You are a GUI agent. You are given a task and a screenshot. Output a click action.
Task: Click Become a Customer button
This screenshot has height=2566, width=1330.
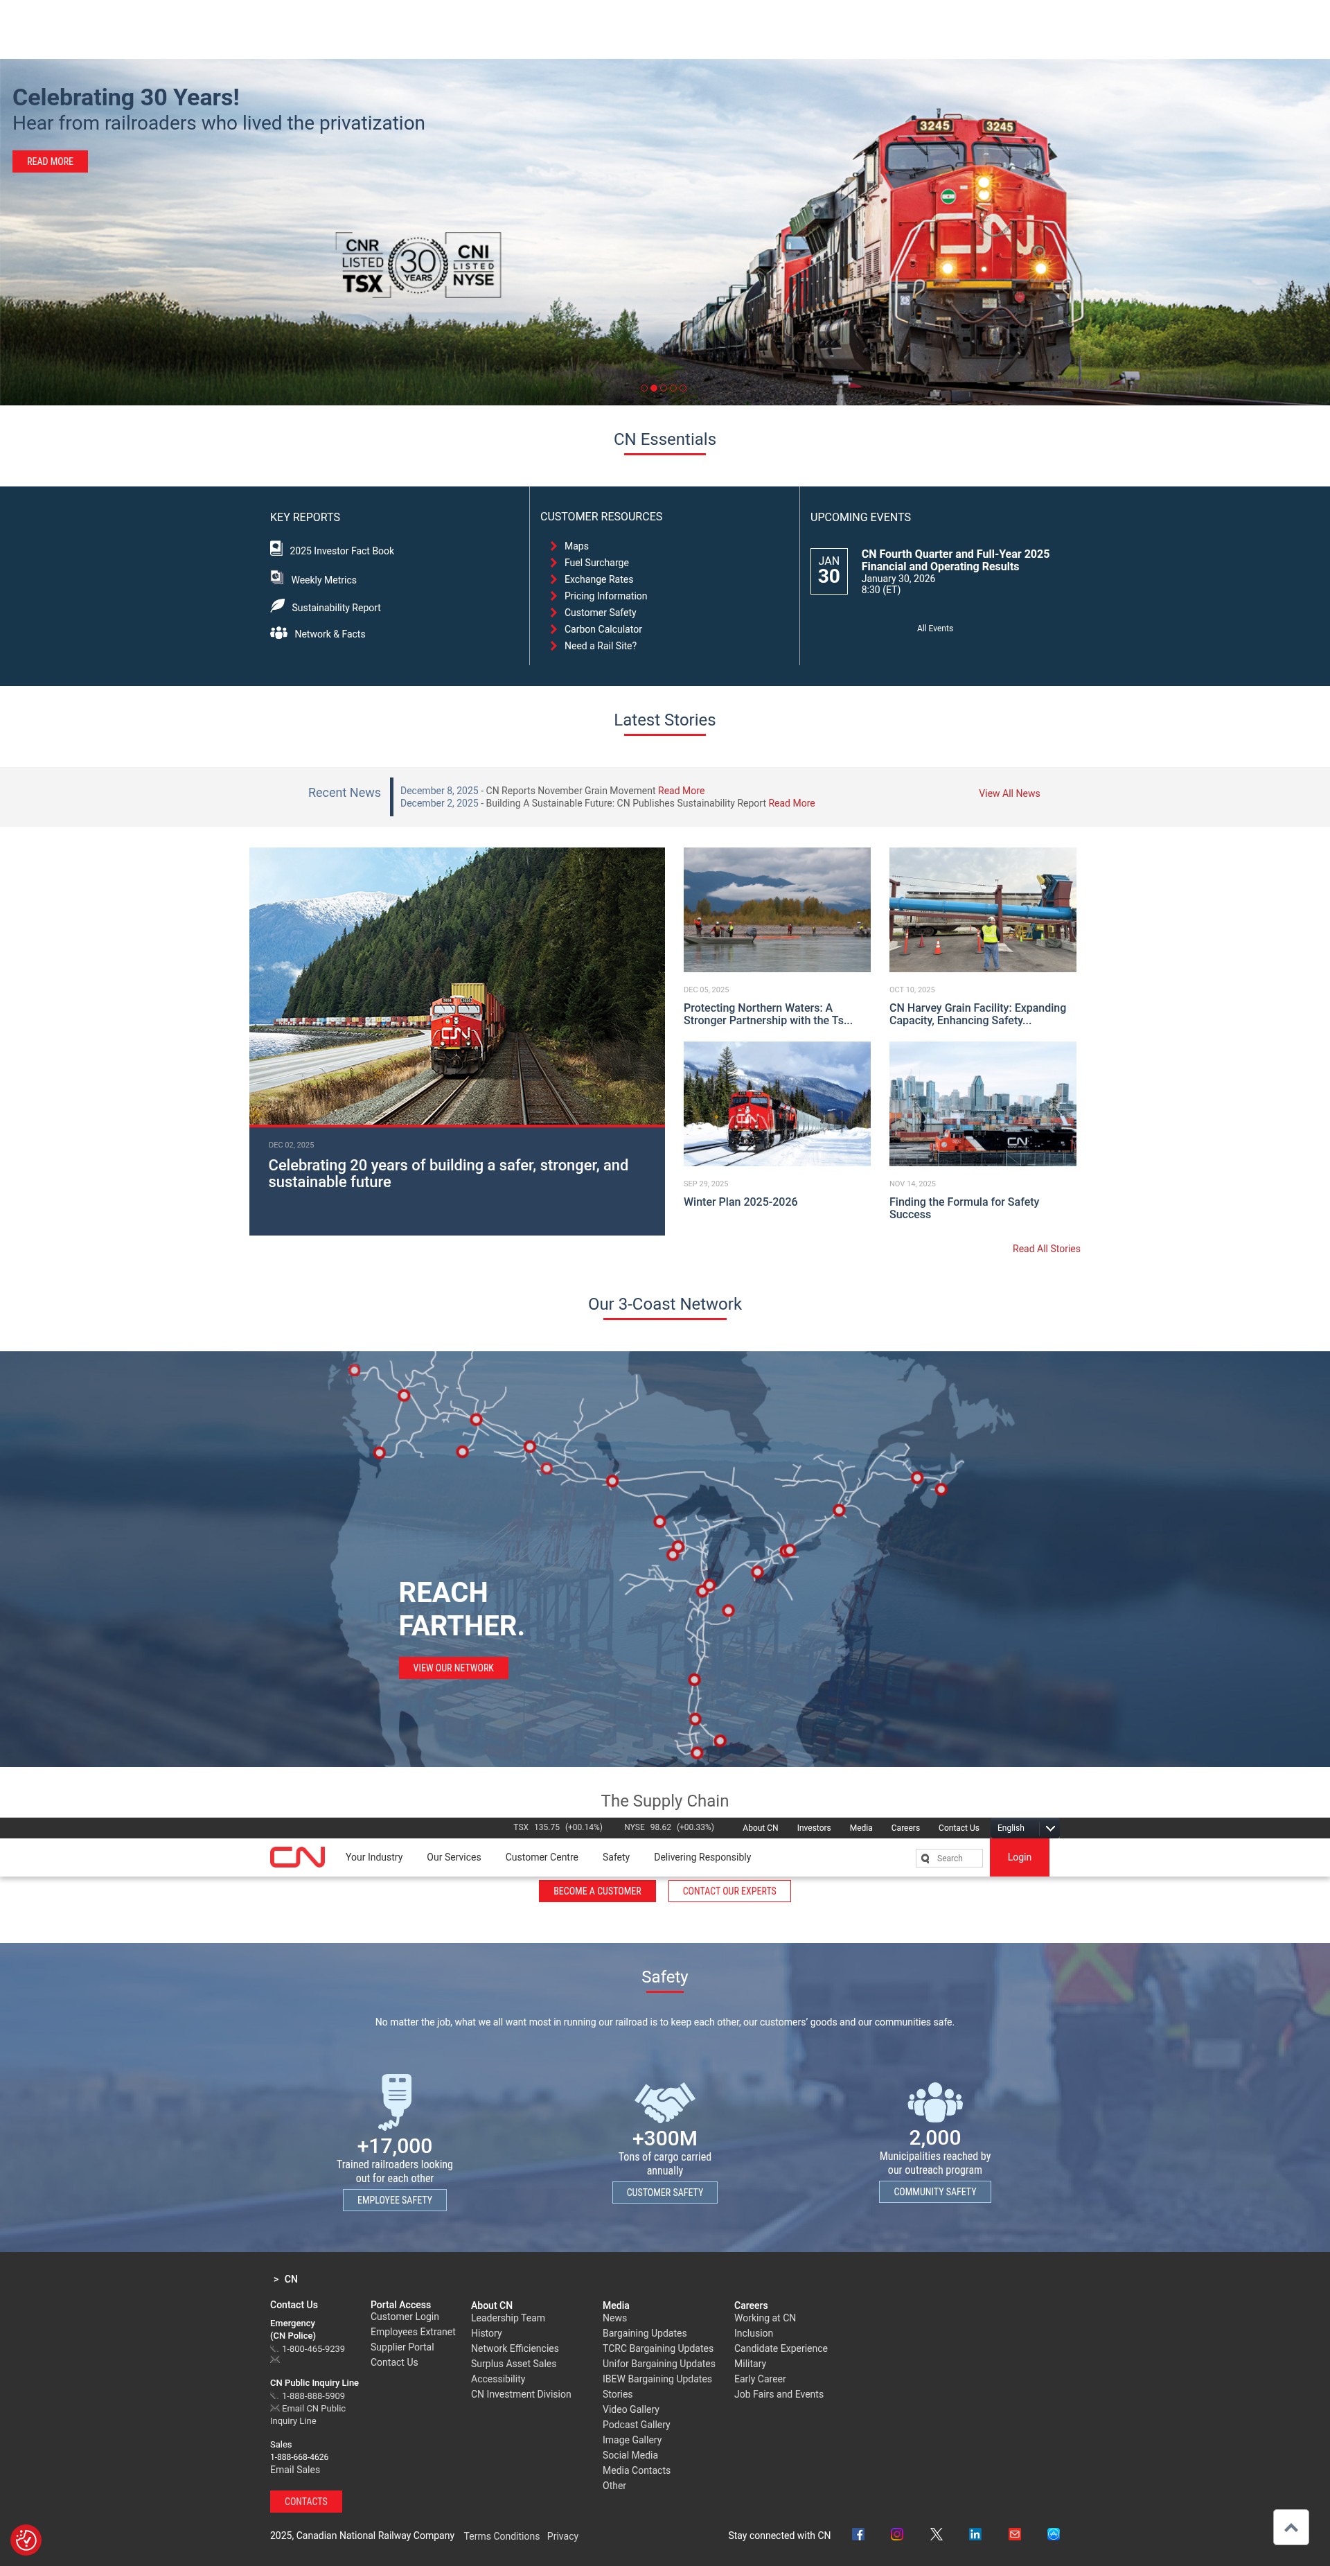click(597, 1890)
